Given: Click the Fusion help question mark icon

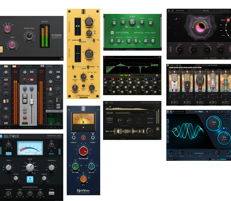Looking at the screenshot, I should 62,59.
